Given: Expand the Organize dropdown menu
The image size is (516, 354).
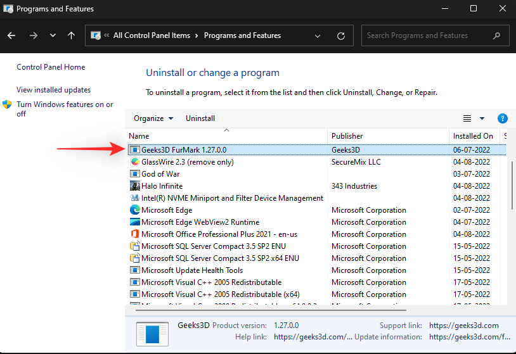Looking at the screenshot, I should pos(153,118).
